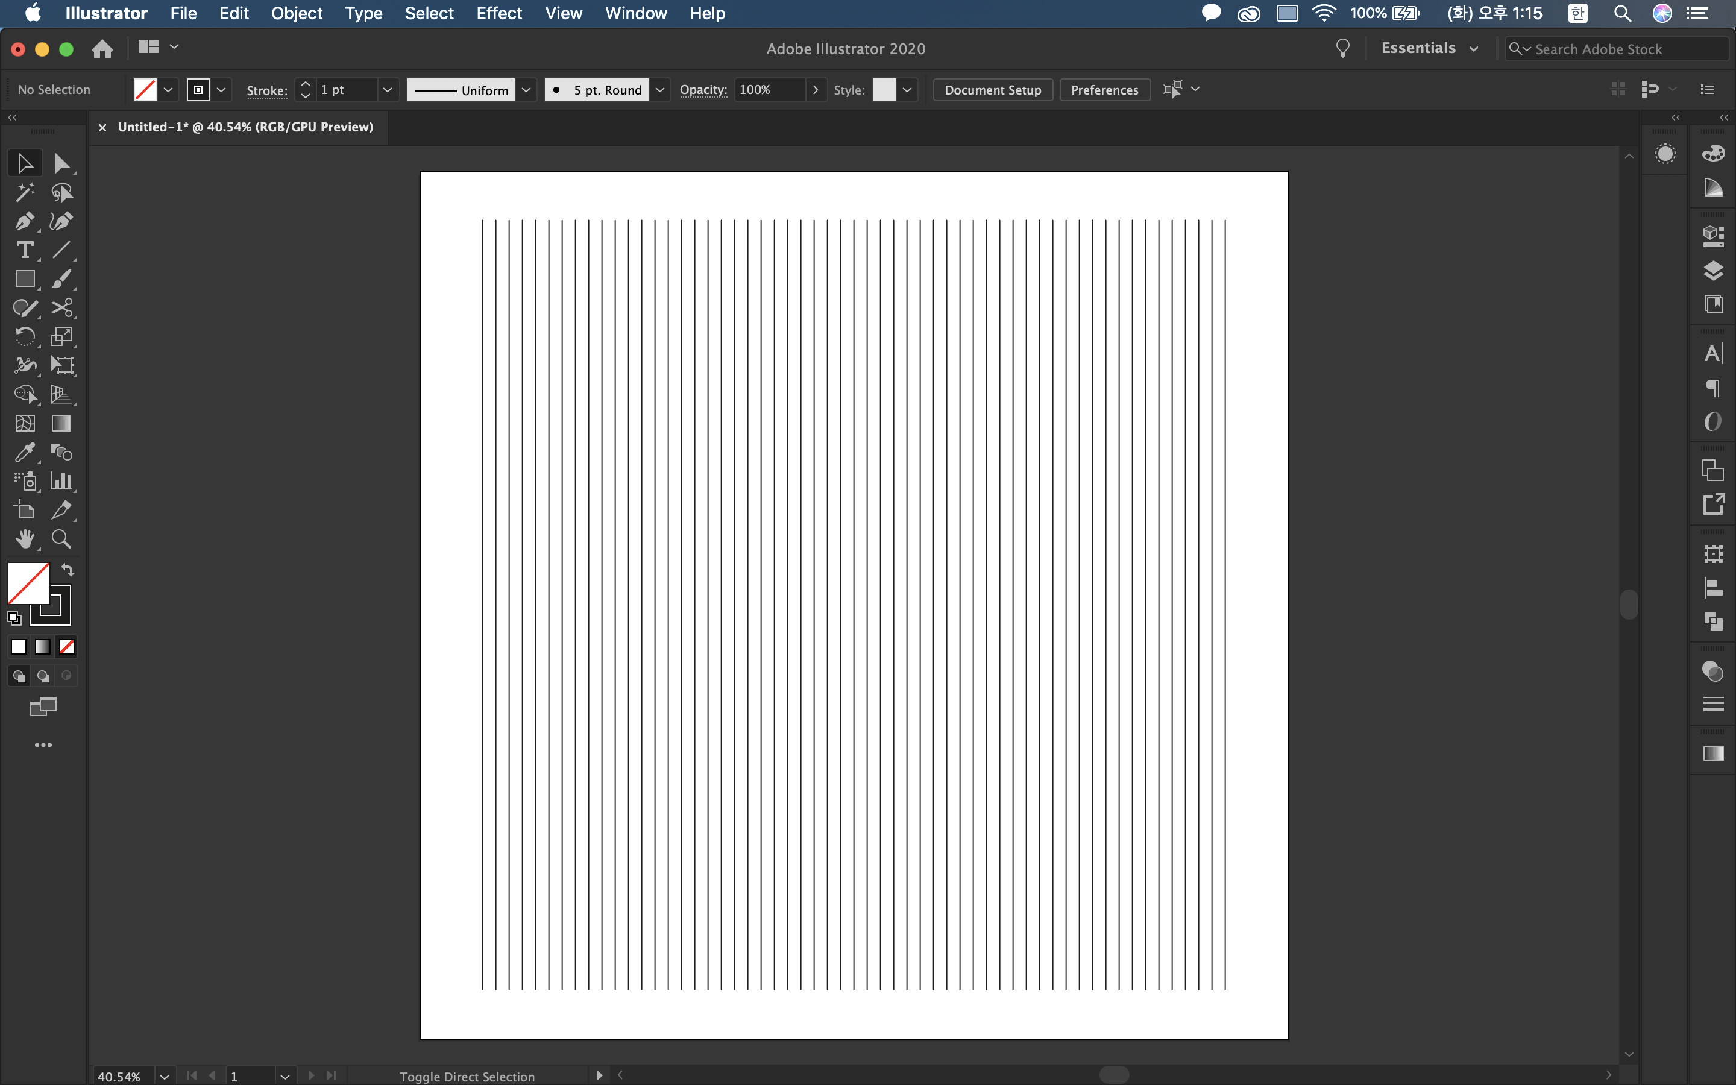1736x1085 pixels.
Task: Select the Rectangle tool
Action: point(24,278)
